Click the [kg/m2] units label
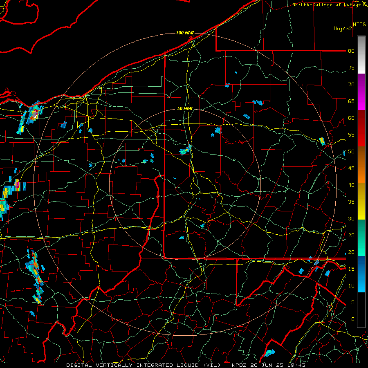The image size is (368, 368). click(344, 29)
